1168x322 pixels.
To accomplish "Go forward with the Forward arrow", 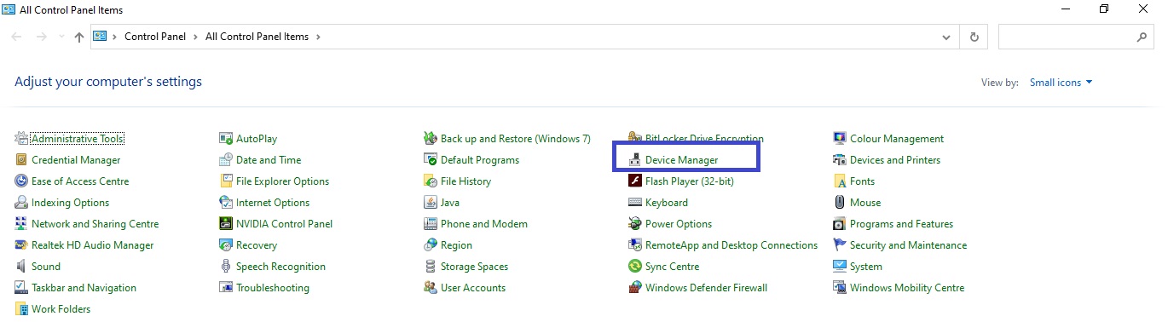I will point(42,37).
